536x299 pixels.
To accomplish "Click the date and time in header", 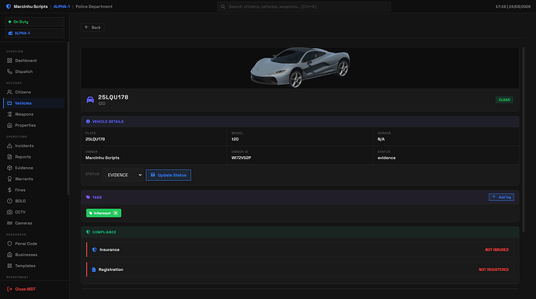I will 513,6.
